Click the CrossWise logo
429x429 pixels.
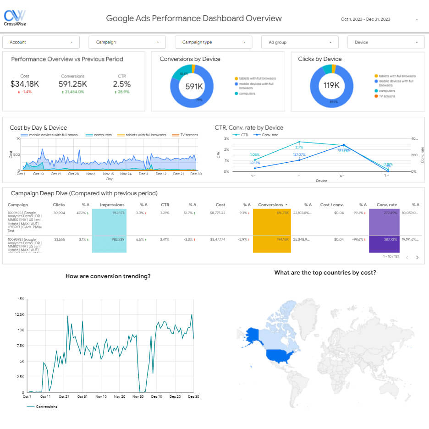[x=15, y=18]
